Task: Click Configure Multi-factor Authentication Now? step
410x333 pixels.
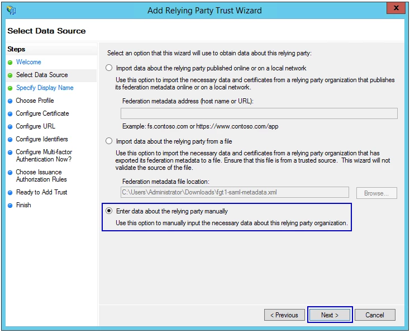Action: pyautogui.click(x=44, y=155)
